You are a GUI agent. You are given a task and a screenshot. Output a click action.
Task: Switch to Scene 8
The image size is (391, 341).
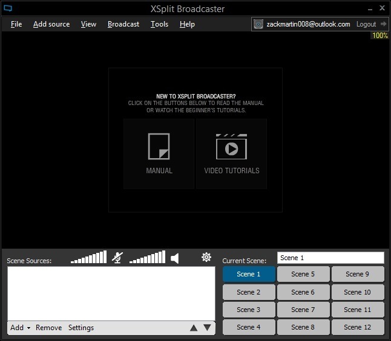tap(303, 327)
